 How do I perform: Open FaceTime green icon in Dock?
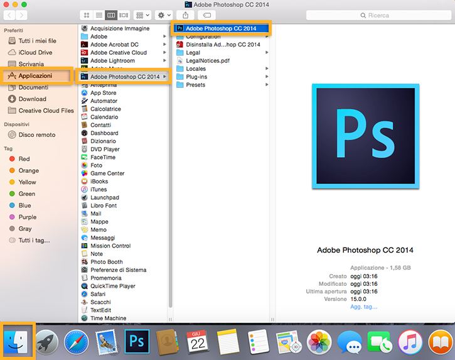[x=380, y=342]
